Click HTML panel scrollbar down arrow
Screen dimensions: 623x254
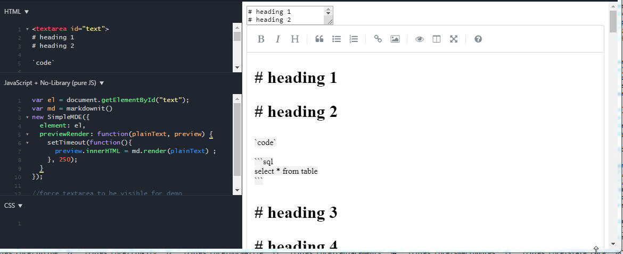(x=237, y=67)
